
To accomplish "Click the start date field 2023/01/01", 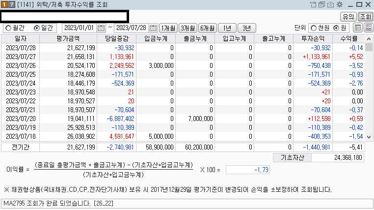I will (x=79, y=28).
